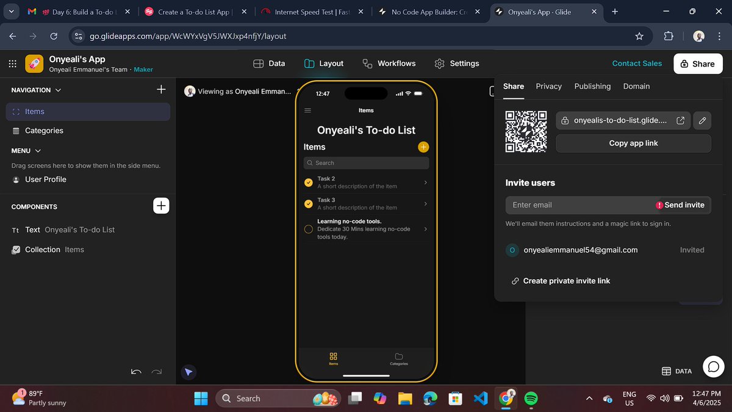Screen dimensions: 732x412
Task: Select the Categories navigation screen
Action: 88,131
